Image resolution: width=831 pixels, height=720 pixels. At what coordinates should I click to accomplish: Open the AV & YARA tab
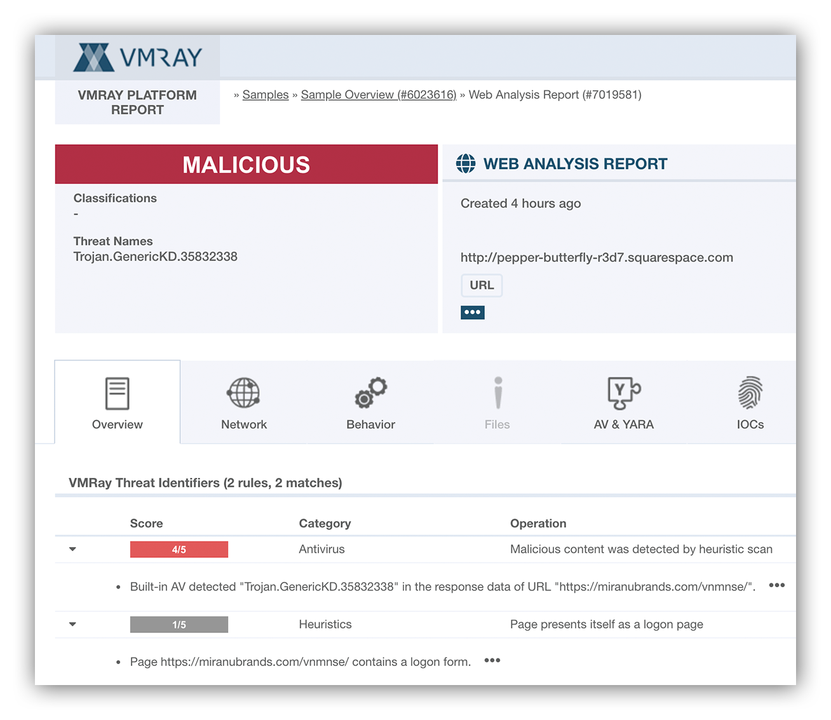[624, 402]
